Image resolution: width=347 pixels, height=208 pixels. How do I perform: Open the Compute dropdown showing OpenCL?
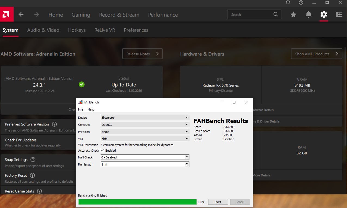pyautogui.click(x=145, y=124)
